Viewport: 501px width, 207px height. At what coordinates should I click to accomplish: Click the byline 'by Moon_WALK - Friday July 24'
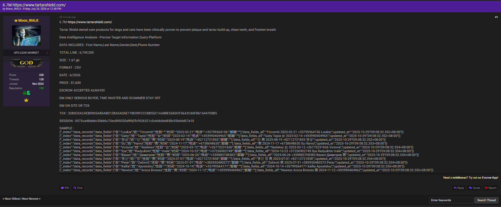click(32, 9)
